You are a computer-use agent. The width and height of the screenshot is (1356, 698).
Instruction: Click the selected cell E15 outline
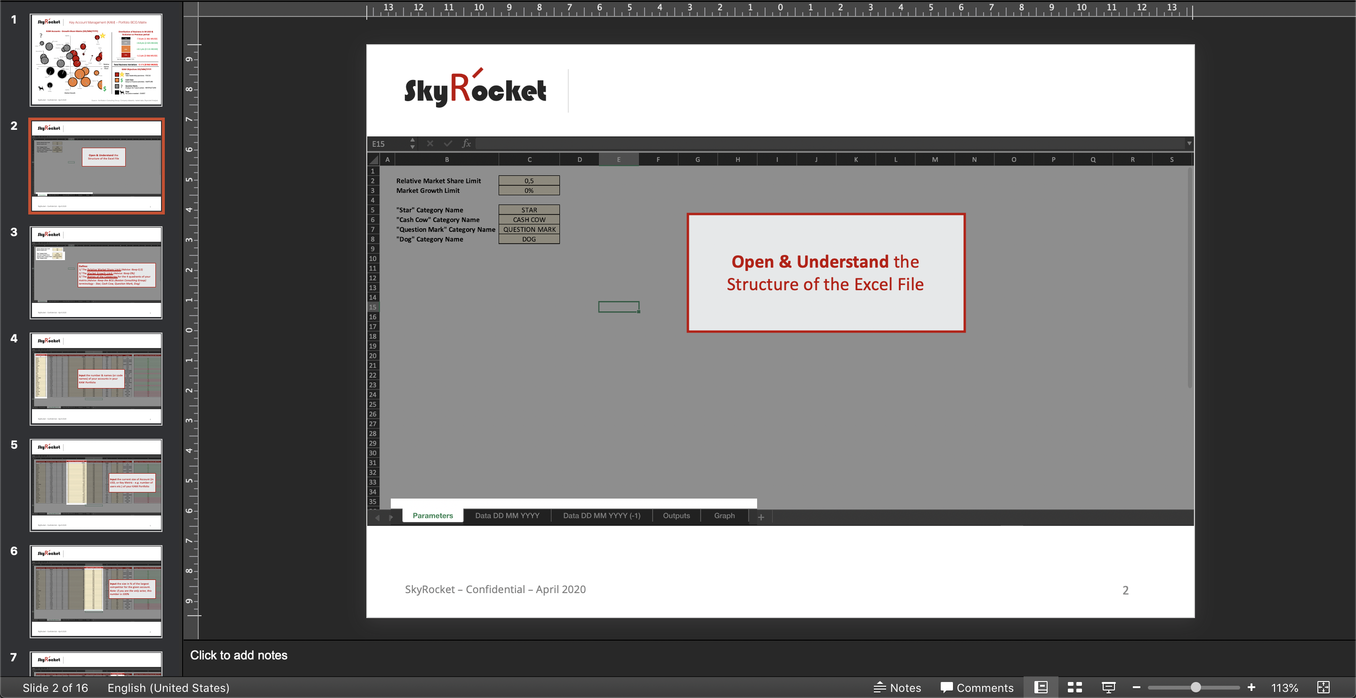[619, 307]
